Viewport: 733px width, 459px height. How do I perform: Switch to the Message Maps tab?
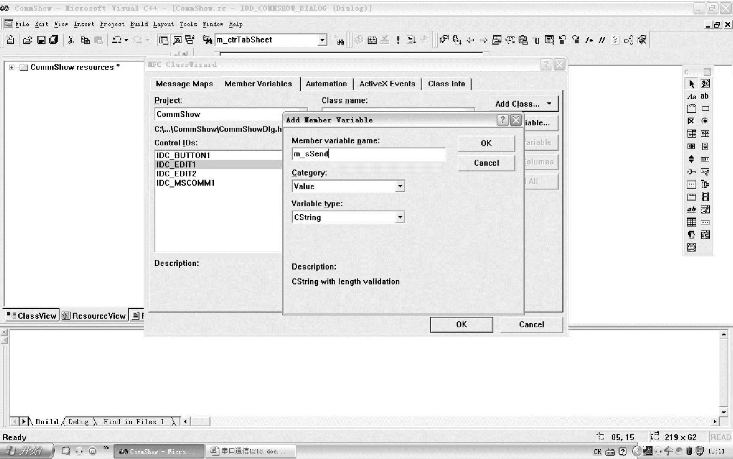click(184, 84)
